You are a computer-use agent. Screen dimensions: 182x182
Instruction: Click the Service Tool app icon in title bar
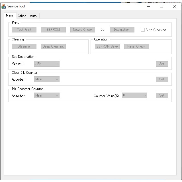click(3, 6)
